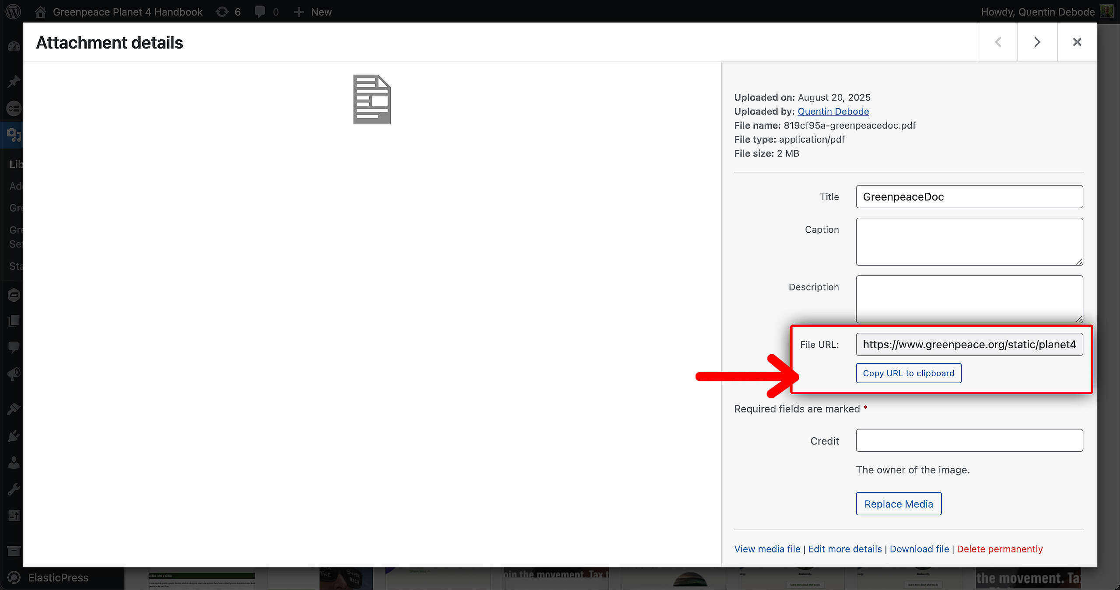Open the WordPress logo menu
1120x590 pixels.
click(14, 12)
